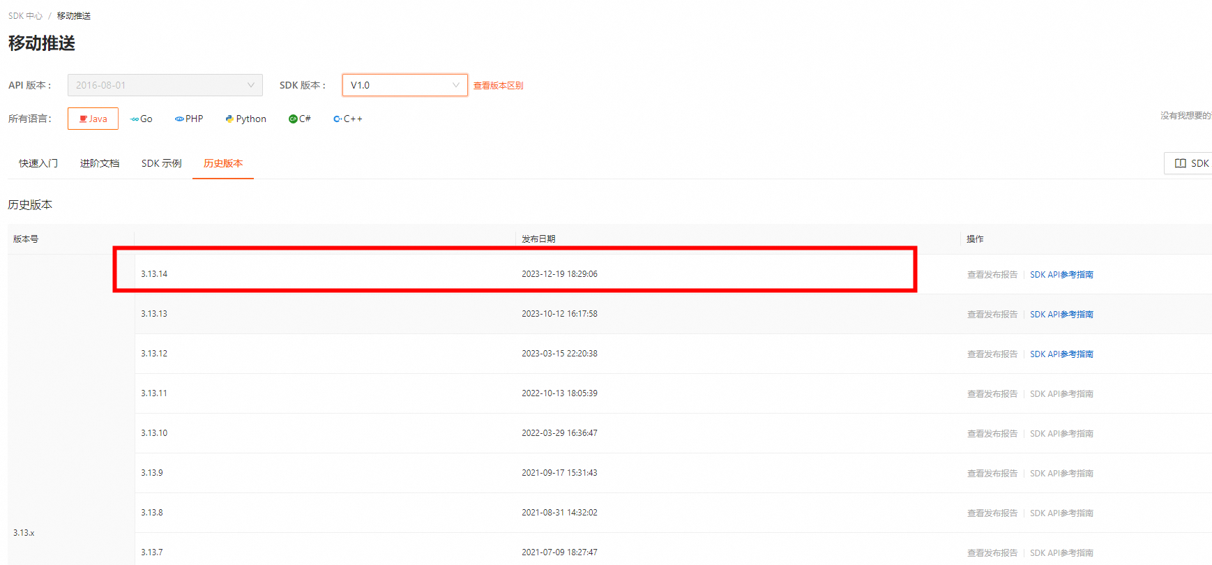Open SDK API参考指南 for version 3.13.11

coord(1061,394)
